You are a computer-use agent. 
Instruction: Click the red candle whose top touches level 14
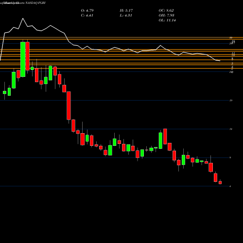click(165, 137)
